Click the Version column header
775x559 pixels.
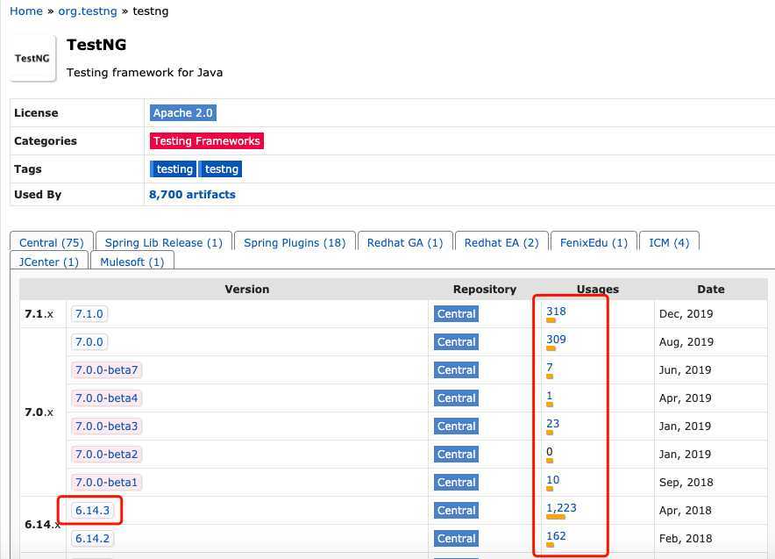tap(247, 290)
